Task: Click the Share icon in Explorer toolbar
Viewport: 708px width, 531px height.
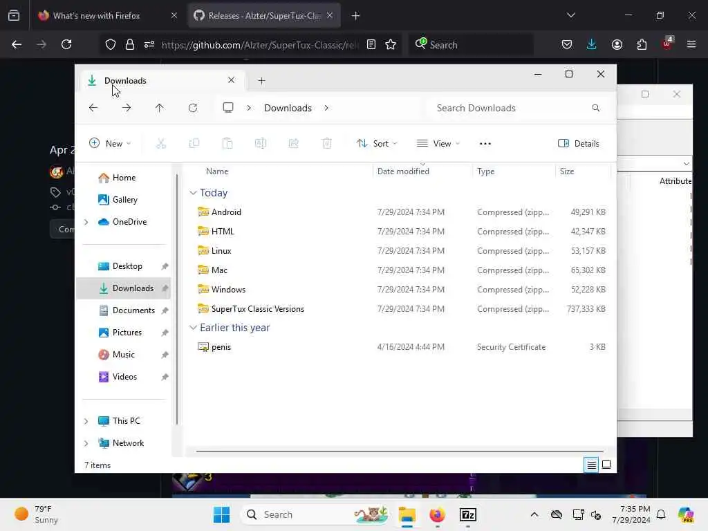Action: pyautogui.click(x=293, y=144)
